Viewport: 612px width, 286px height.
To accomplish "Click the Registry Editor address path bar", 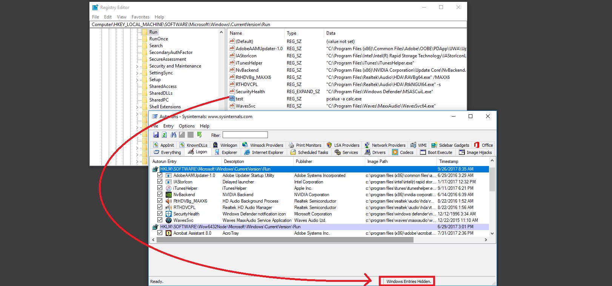I will coord(278,25).
